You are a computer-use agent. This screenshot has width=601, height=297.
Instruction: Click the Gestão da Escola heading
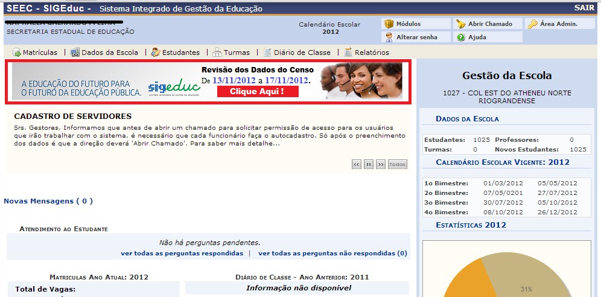[507, 75]
